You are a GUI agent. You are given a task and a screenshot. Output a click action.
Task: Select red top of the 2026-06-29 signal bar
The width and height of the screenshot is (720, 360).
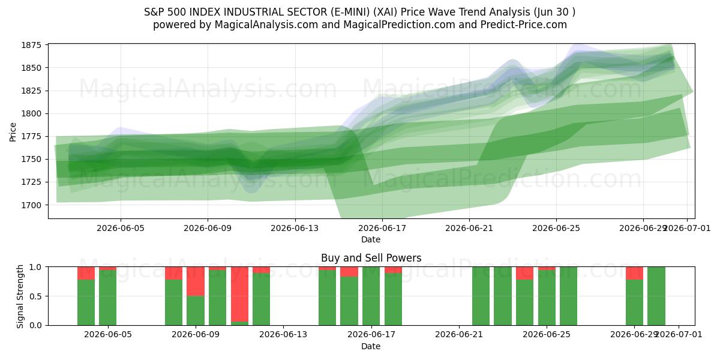point(634,273)
